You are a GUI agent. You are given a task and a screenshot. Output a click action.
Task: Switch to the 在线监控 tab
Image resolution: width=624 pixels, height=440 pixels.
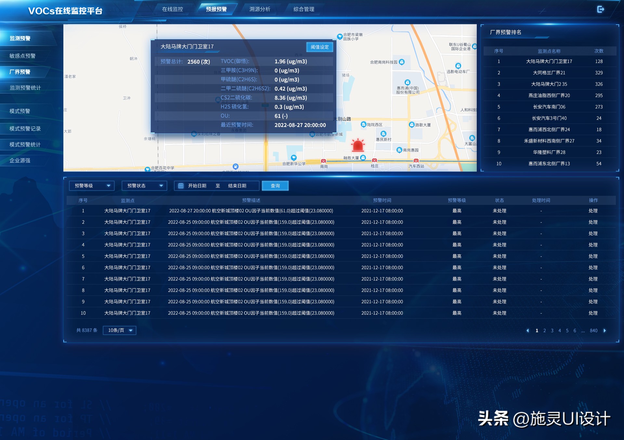click(x=173, y=9)
